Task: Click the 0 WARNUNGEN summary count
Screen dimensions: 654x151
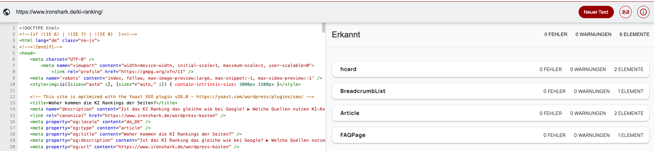Action: (x=593, y=34)
